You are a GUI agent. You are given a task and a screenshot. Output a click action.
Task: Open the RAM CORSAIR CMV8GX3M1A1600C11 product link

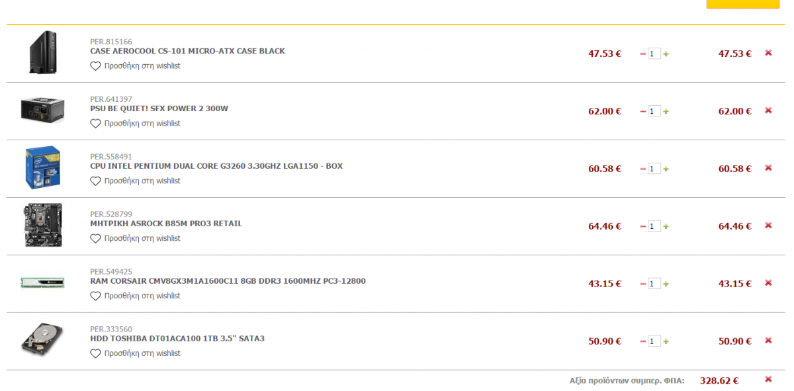pyautogui.click(x=228, y=281)
